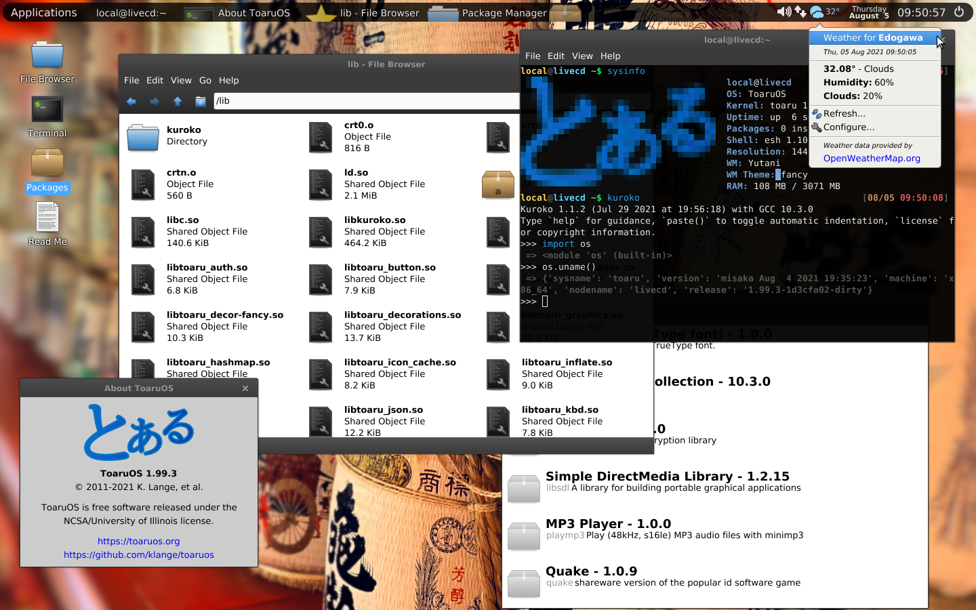Select the Quake package icon
This screenshot has width=976, height=610.
pos(524,583)
